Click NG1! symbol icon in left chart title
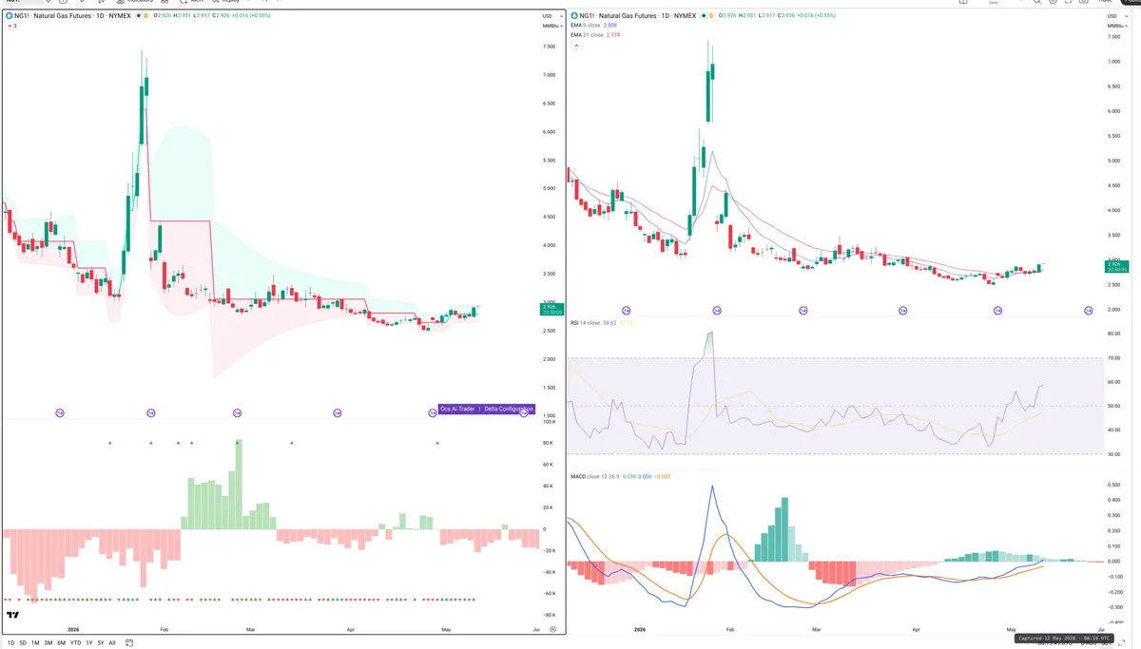1141x649 pixels. pyautogui.click(x=10, y=16)
